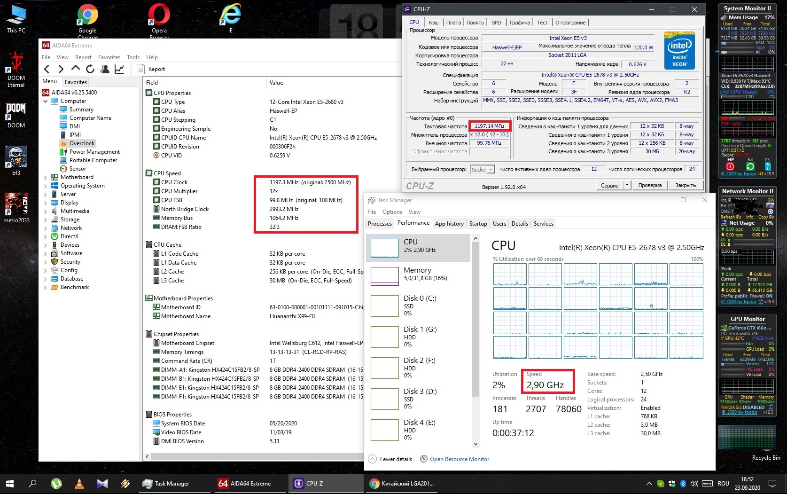Open the Сервис dropdown arrow in CPU-Z
Screen dimensions: 787x494
[627, 185]
